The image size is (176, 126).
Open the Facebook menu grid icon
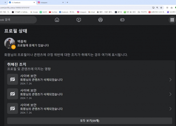[x=172, y=20]
